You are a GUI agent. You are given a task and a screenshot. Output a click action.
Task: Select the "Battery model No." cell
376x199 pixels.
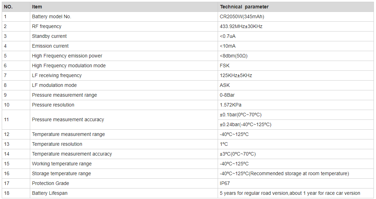coord(52,16)
